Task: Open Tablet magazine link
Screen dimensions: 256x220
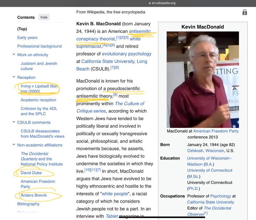Action: 112,216
